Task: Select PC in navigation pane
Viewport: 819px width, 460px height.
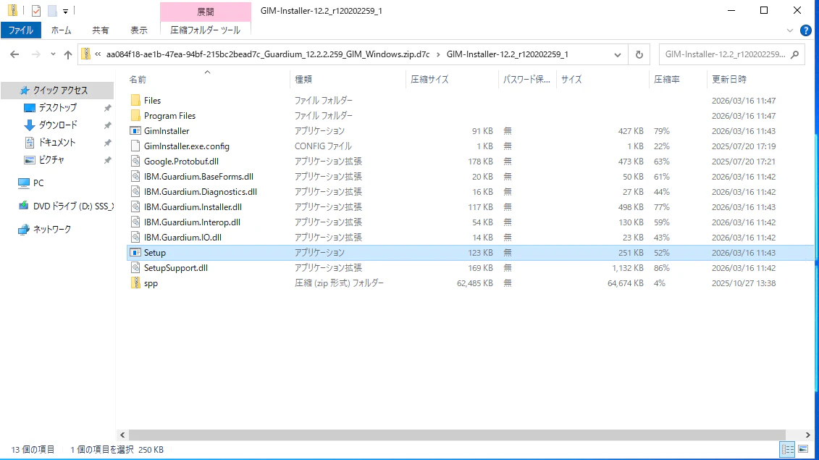Action: pos(38,183)
